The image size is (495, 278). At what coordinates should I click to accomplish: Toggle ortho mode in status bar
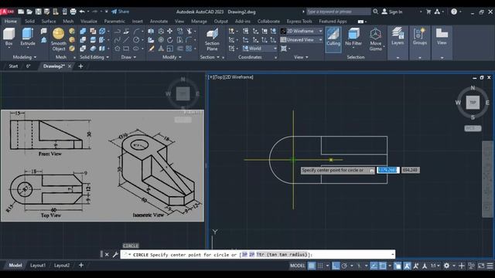tap(336, 266)
